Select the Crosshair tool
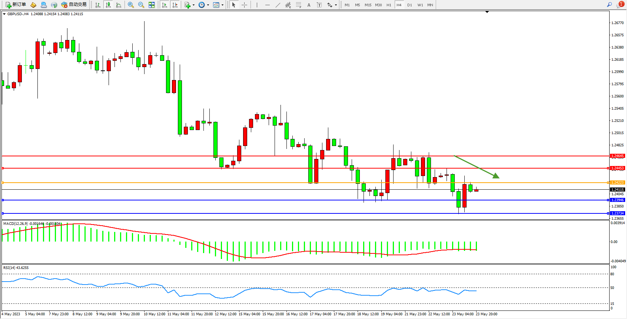 (245, 5)
